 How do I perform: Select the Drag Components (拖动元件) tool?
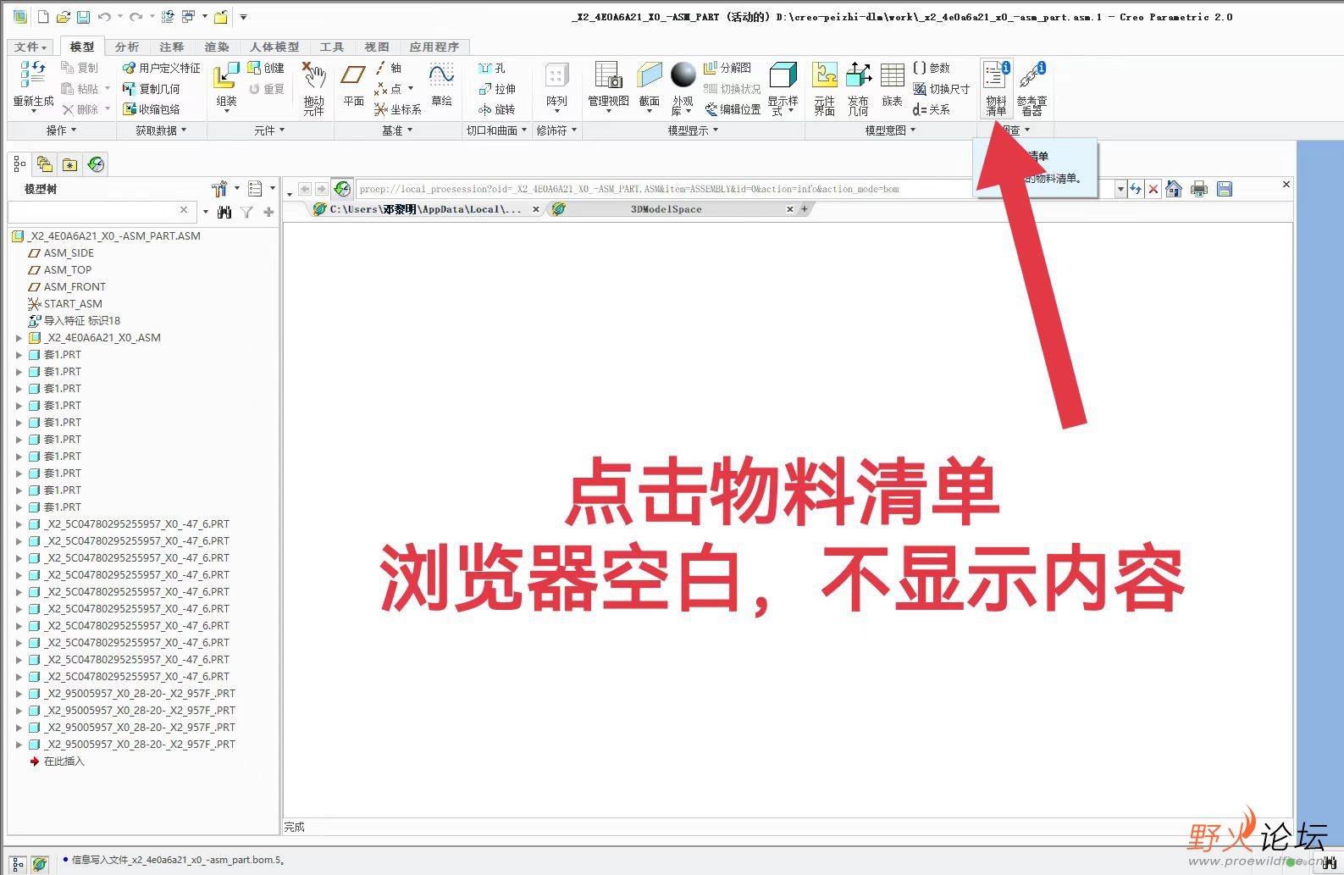click(314, 88)
